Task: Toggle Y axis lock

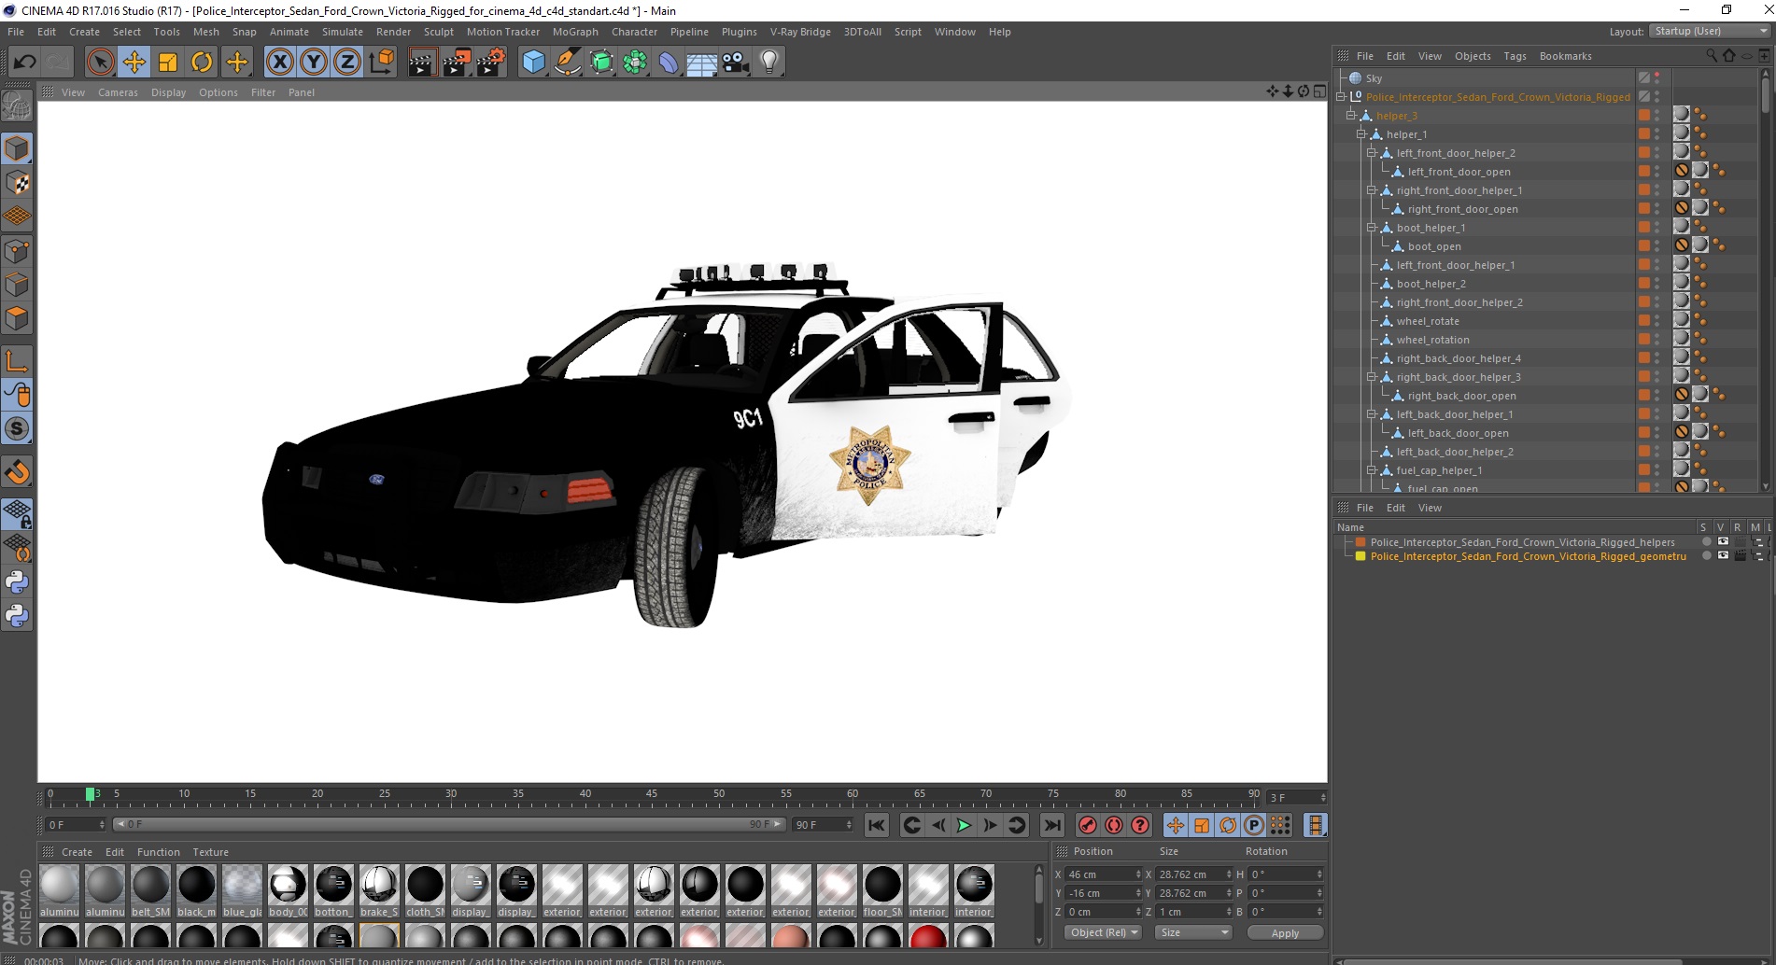Action: click(314, 63)
